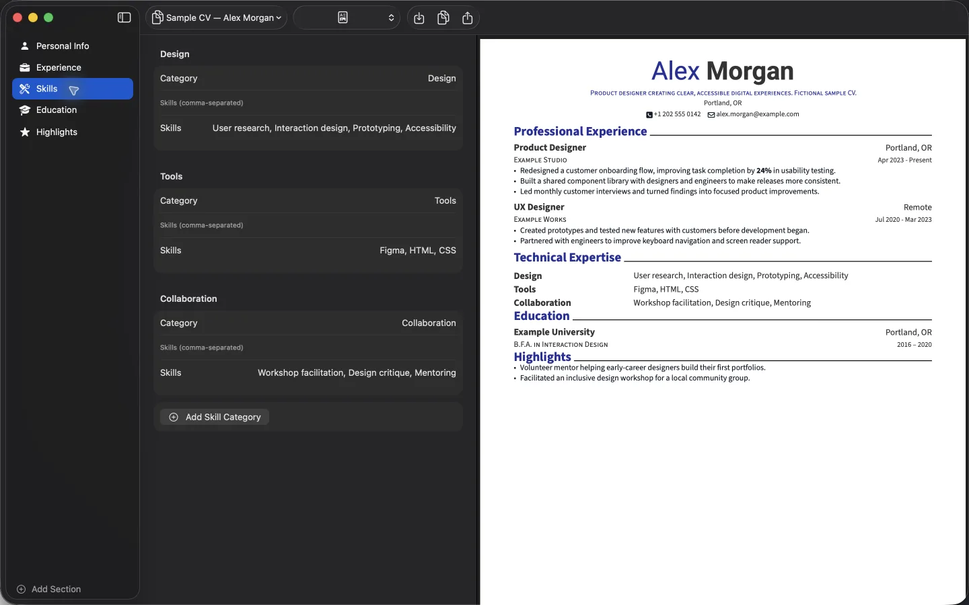The width and height of the screenshot is (969, 605).
Task: Open Education in the sidebar
Action: [x=73, y=110]
